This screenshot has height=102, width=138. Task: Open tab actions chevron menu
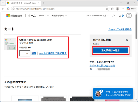click(3, 3)
